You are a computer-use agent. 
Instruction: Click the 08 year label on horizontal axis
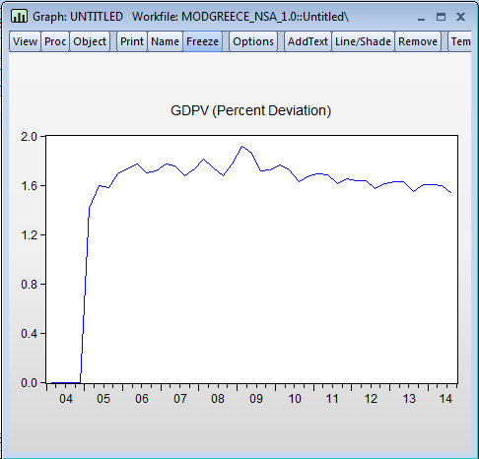click(218, 399)
